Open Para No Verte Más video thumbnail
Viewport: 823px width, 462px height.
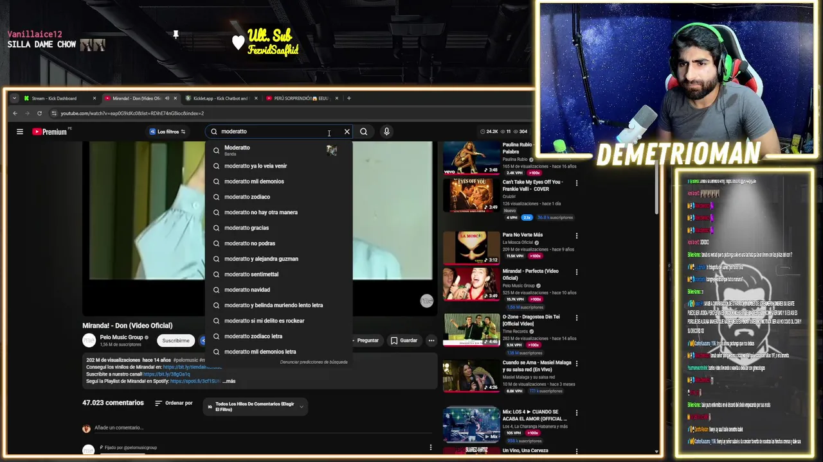471,248
